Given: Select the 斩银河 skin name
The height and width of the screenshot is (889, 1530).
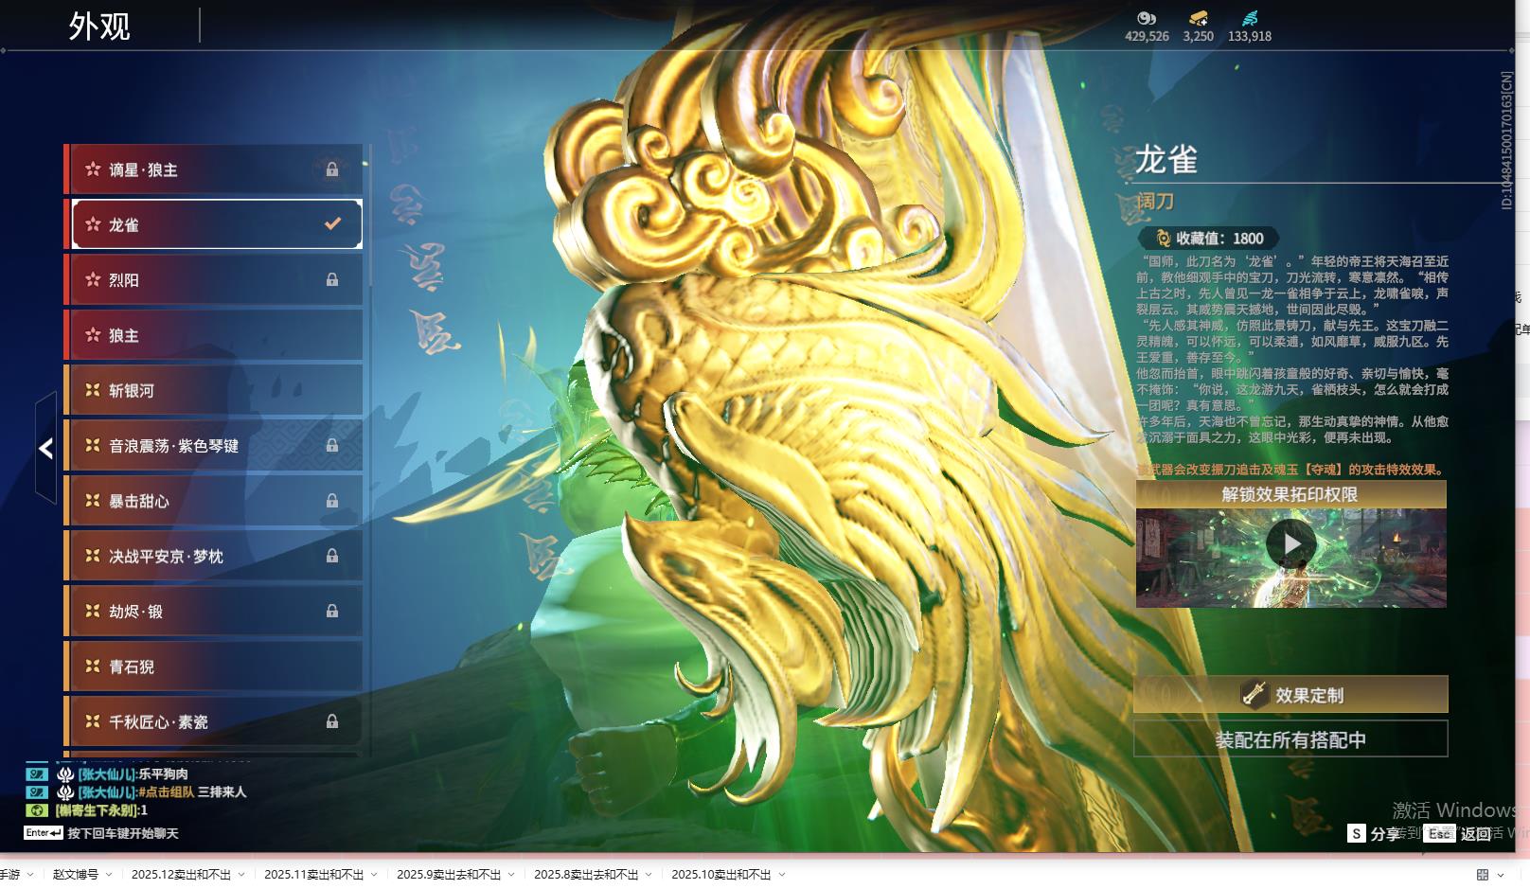Looking at the screenshot, I should [132, 391].
